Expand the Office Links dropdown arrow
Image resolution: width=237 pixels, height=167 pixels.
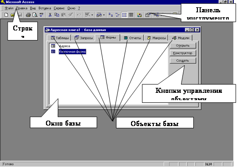pyautogui.click(x=92, y=15)
